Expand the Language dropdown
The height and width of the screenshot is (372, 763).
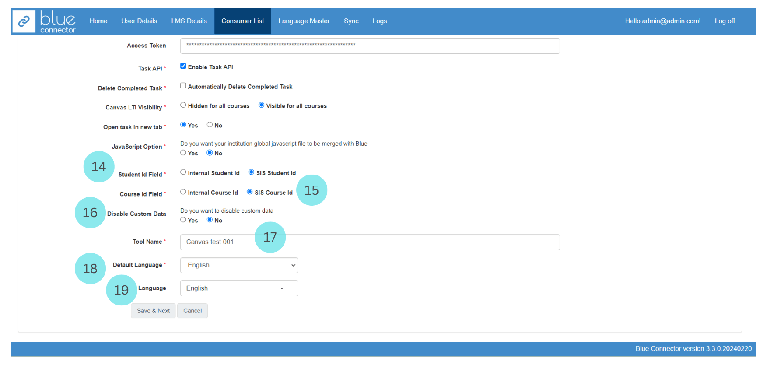tap(239, 288)
